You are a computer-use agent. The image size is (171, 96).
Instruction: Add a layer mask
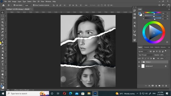click(153, 86)
